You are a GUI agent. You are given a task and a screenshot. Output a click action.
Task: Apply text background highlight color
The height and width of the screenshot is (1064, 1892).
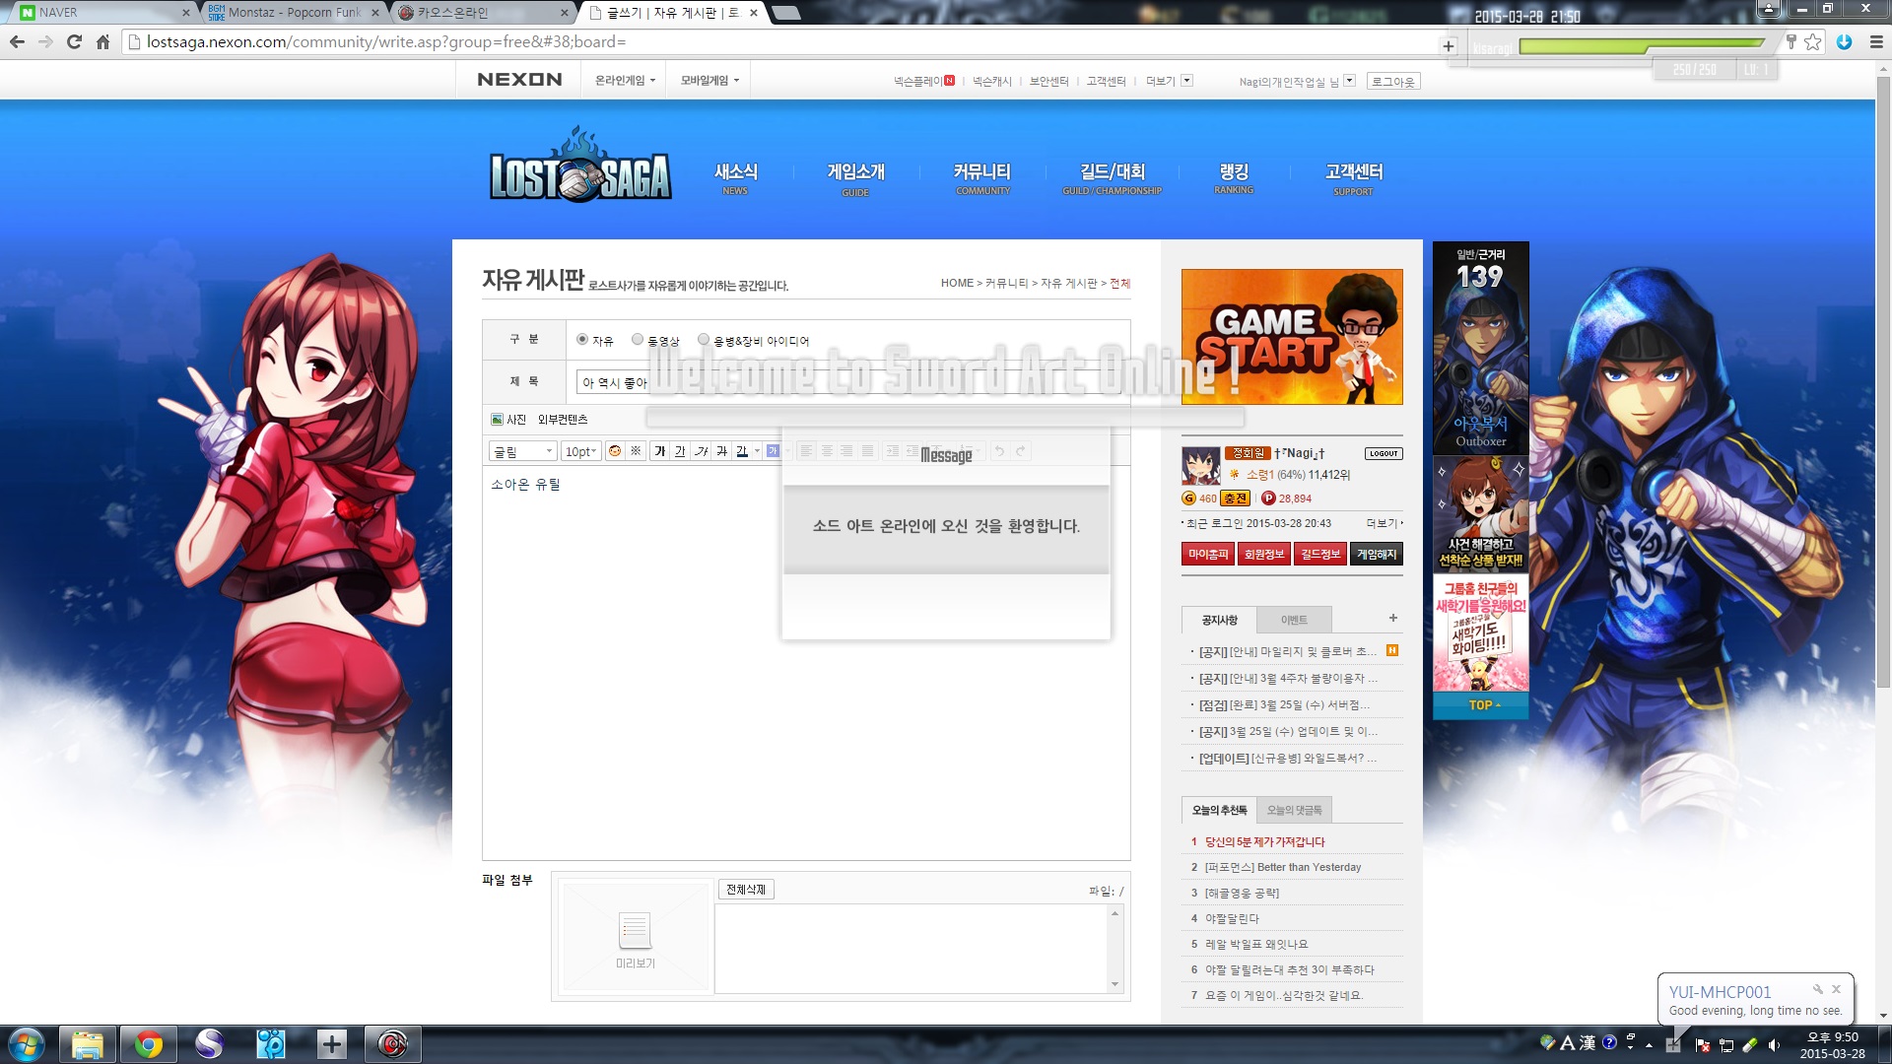(x=773, y=451)
